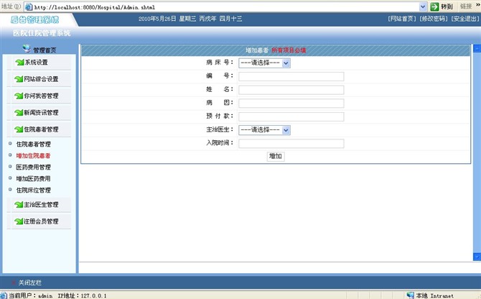The image size is (481, 299).
Task: Select 医药费用管理 in the sidebar submenu
Action: [x=33, y=167]
